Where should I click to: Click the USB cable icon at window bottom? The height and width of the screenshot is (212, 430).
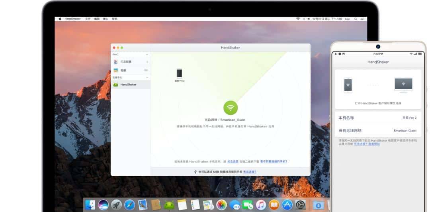(195, 172)
